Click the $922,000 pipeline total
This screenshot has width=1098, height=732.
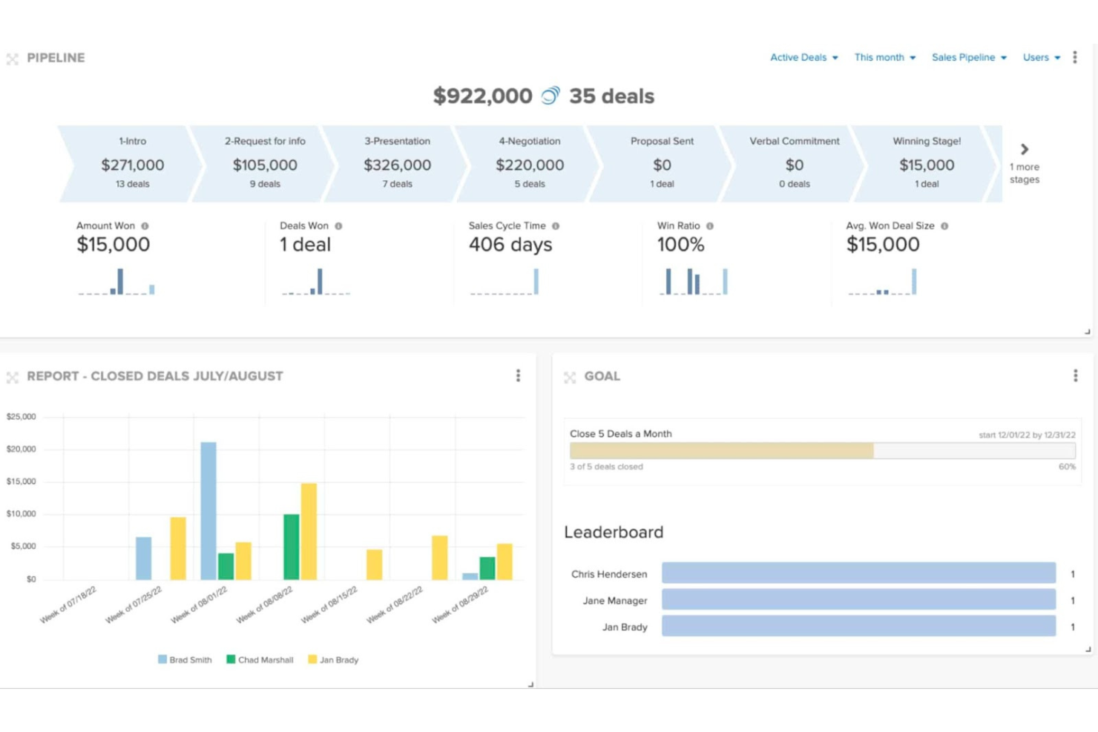click(x=483, y=96)
